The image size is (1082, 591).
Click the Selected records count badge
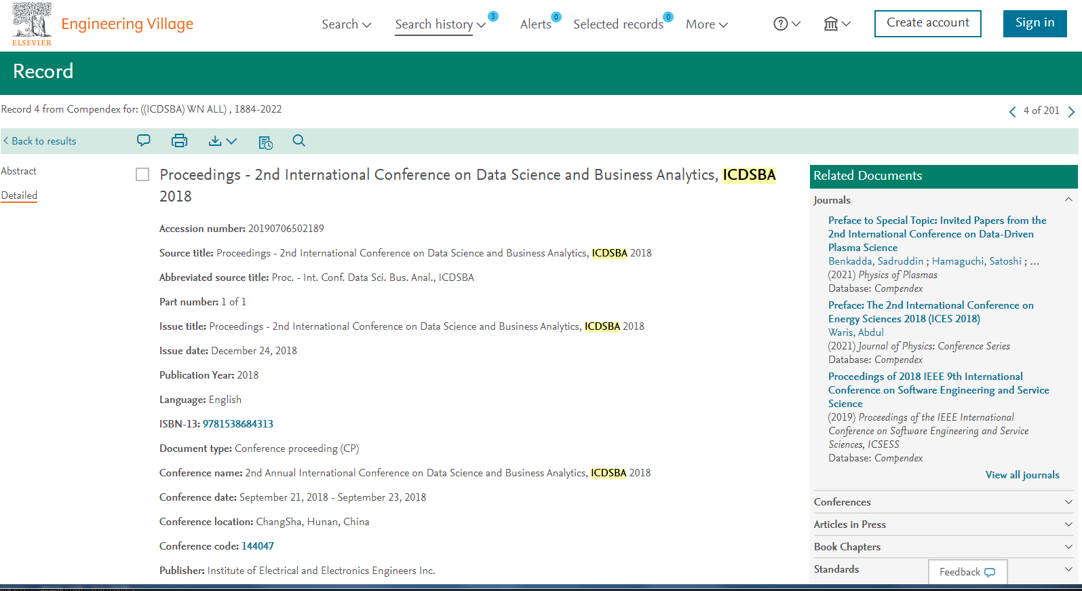[x=668, y=17]
